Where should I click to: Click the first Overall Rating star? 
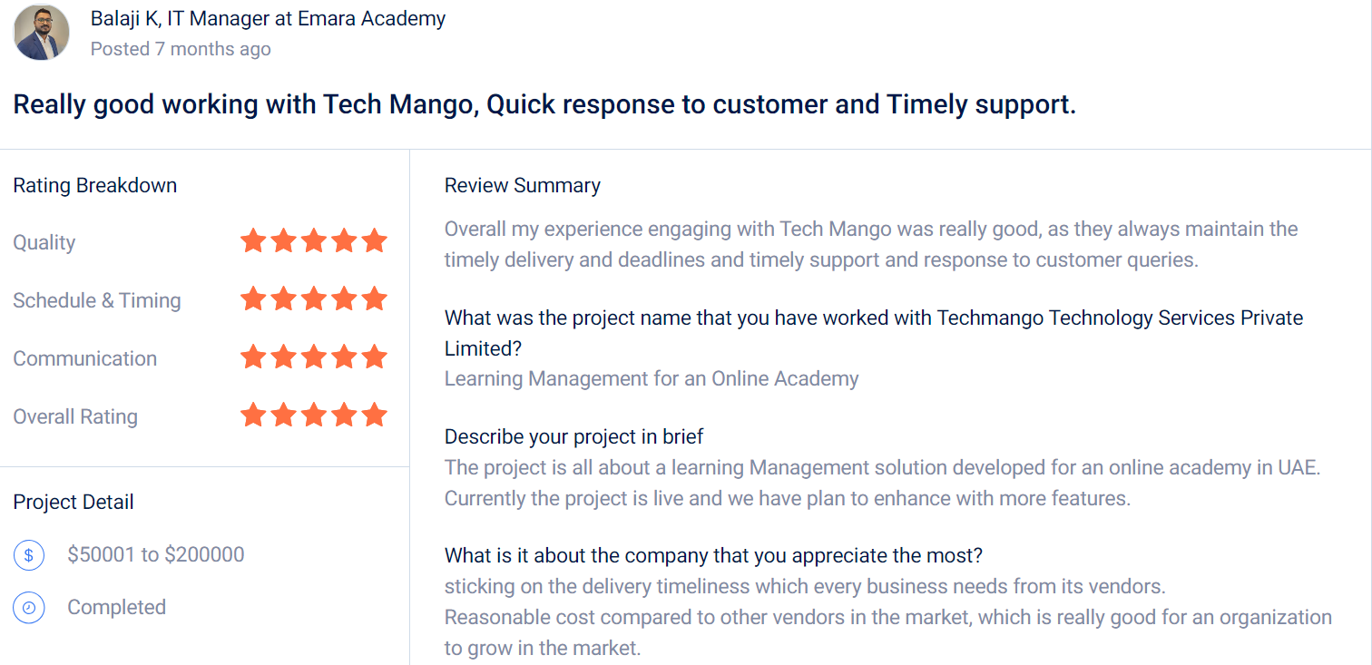coord(253,415)
